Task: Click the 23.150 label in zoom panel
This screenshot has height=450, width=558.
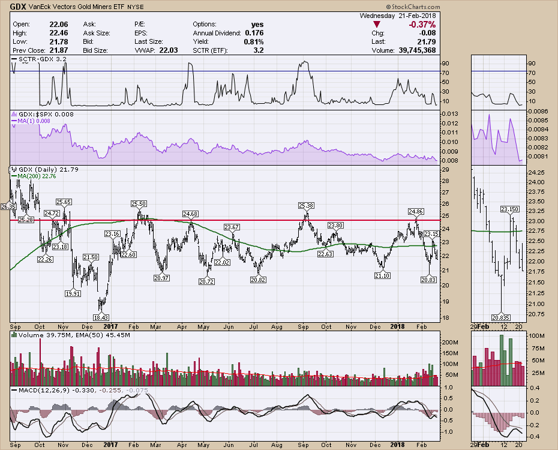Action: tap(510, 209)
